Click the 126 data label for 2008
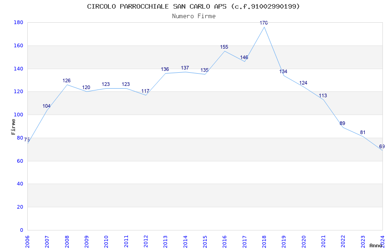 (x=66, y=80)
